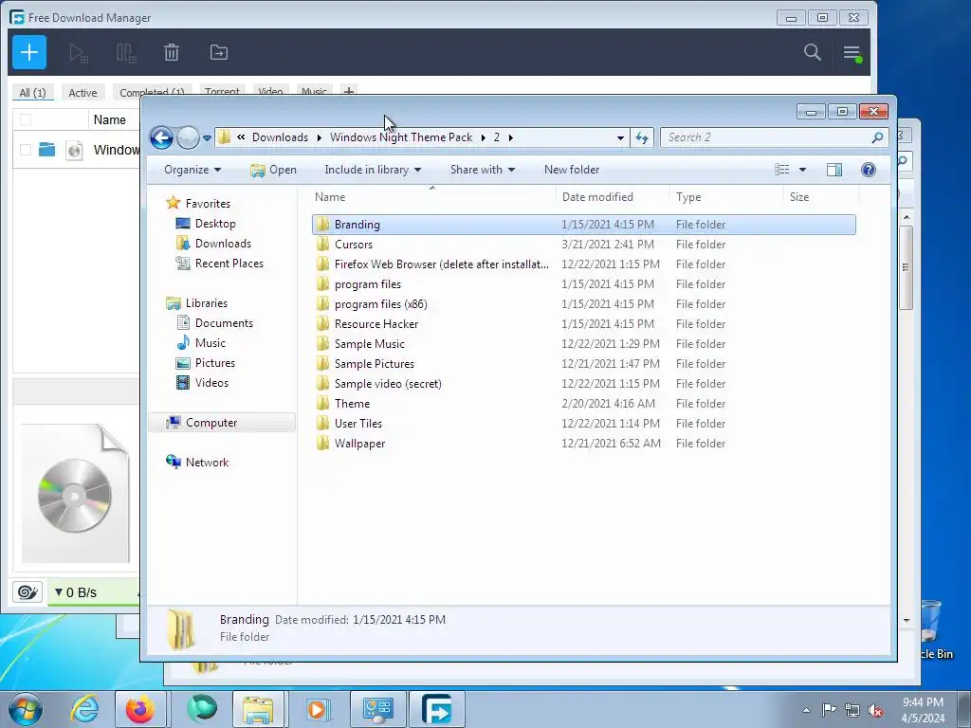Click Free Download Manager taskbar icon
This screenshot has height=728, width=971.
(437, 709)
